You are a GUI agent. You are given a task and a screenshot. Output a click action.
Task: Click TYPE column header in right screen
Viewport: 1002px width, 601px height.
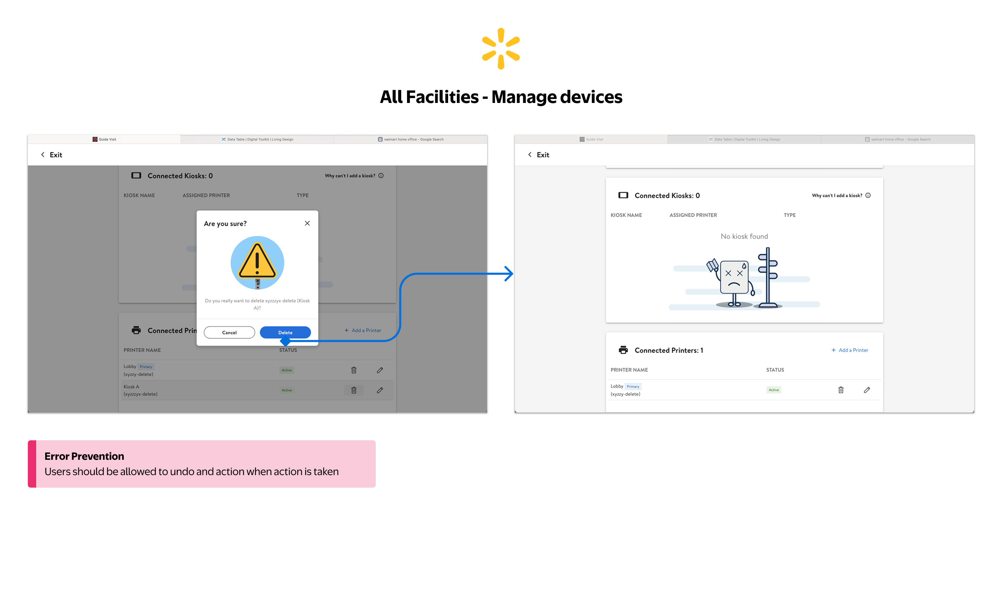790,215
